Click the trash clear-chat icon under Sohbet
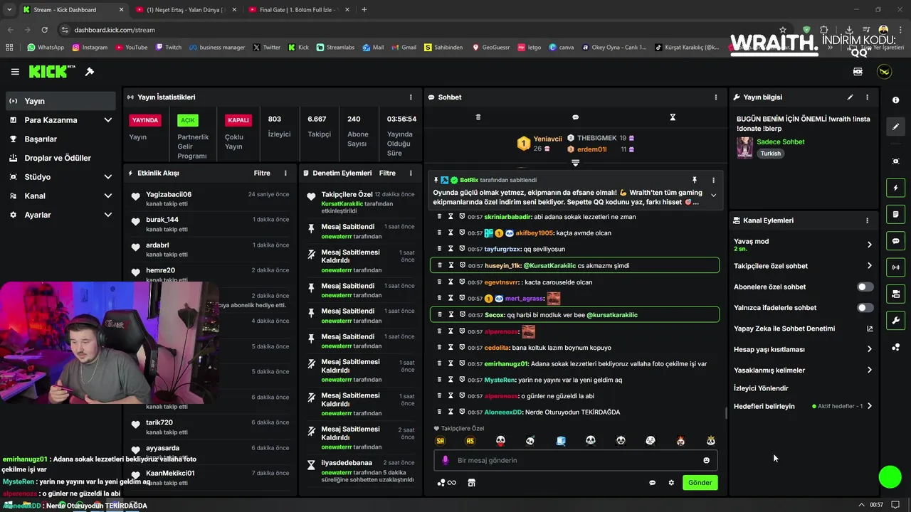 coord(478,117)
